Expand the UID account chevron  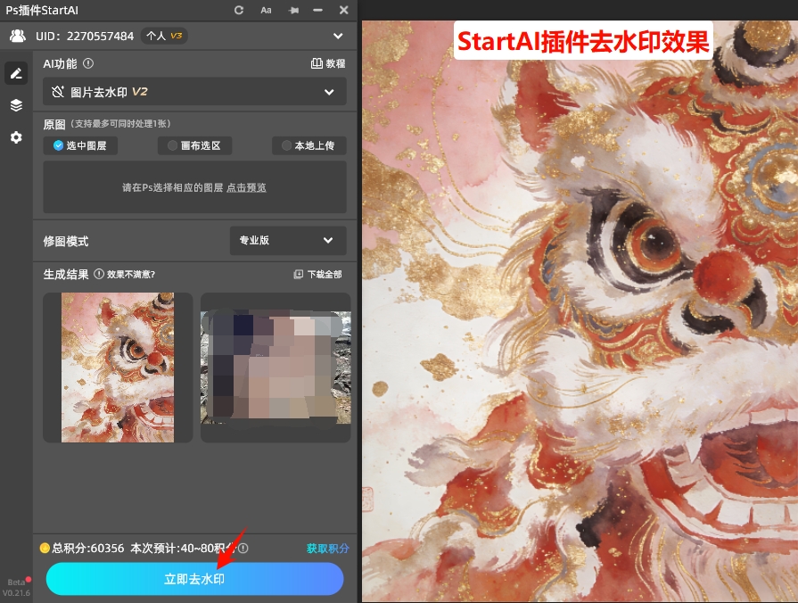pos(338,36)
